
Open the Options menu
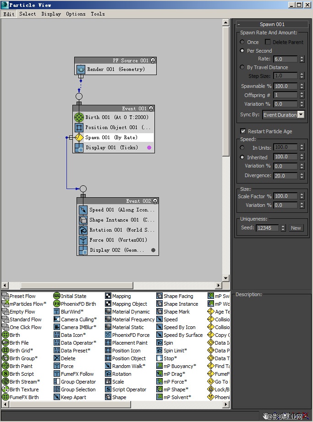click(x=76, y=14)
